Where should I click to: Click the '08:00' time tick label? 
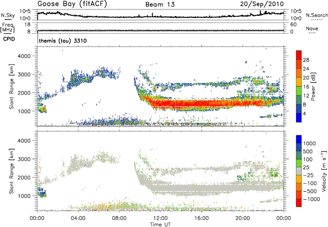[119, 218]
